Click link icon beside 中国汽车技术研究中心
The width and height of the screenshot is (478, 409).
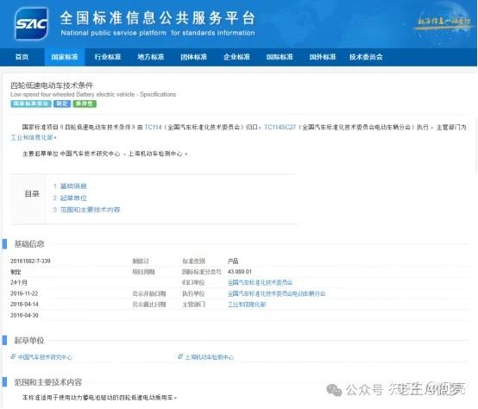click(x=13, y=356)
